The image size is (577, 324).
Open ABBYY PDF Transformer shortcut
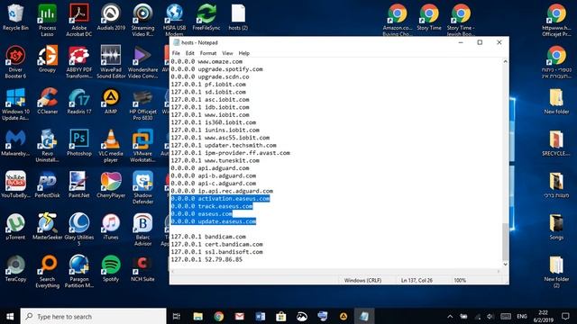tap(78, 62)
